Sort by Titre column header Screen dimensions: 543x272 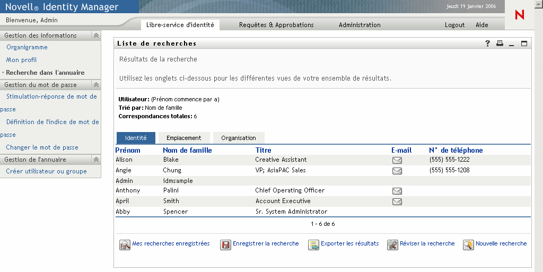pos(263,150)
